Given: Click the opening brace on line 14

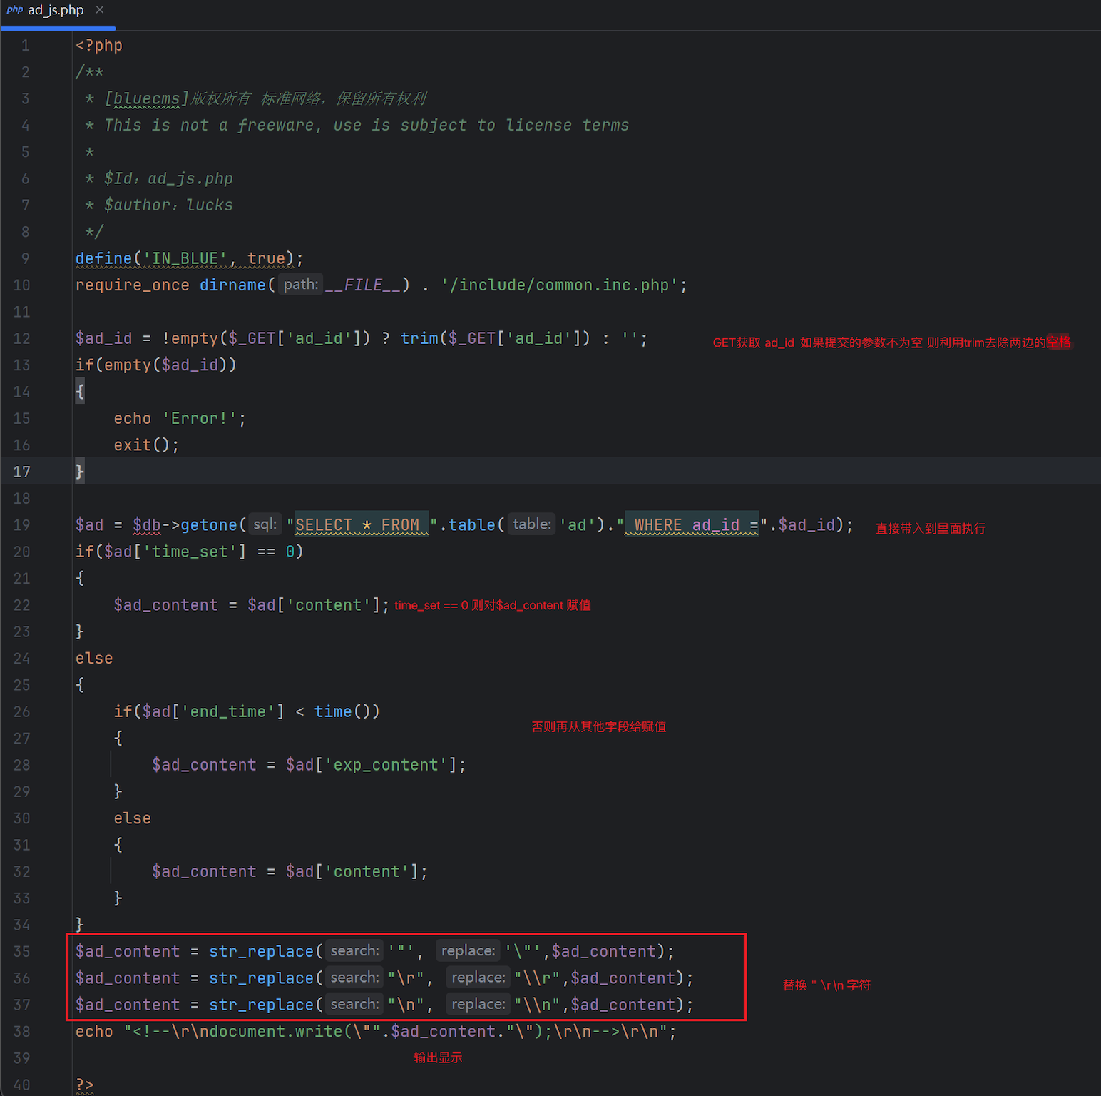Looking at the screenshot, I should coord(80,392).
